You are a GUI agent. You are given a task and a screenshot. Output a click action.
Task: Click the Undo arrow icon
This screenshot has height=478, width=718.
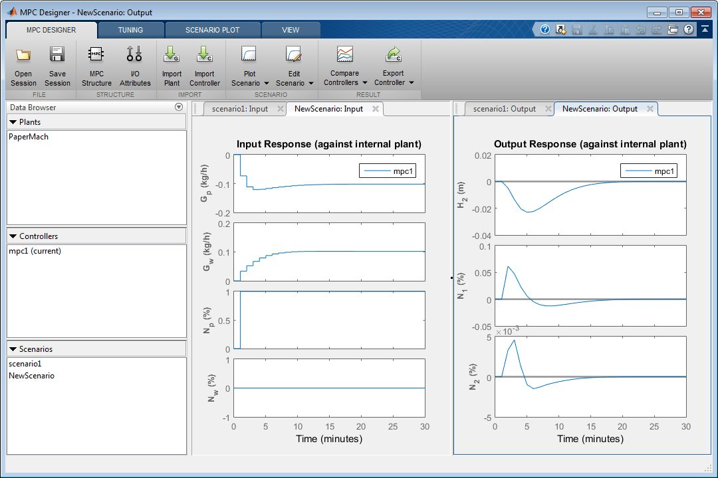[641, 30]
